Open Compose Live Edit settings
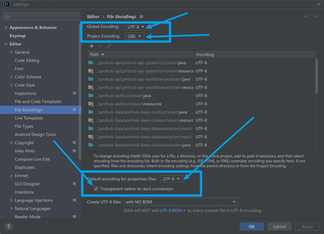Screen dimensions: 324x234 [x=32, y=159]
